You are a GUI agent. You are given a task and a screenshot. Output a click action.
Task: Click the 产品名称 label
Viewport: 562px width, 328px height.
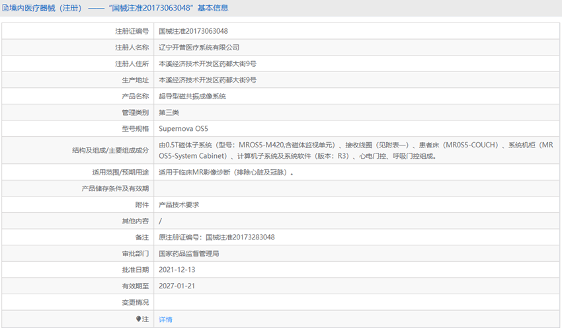(135, 96)
